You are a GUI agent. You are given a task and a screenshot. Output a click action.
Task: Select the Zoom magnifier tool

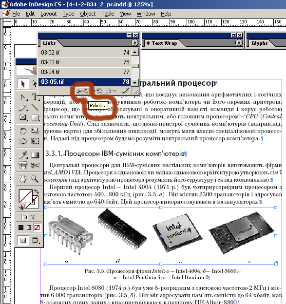point(35,179)
